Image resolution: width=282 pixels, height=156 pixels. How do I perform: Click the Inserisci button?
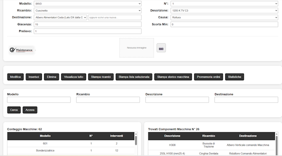34,77
